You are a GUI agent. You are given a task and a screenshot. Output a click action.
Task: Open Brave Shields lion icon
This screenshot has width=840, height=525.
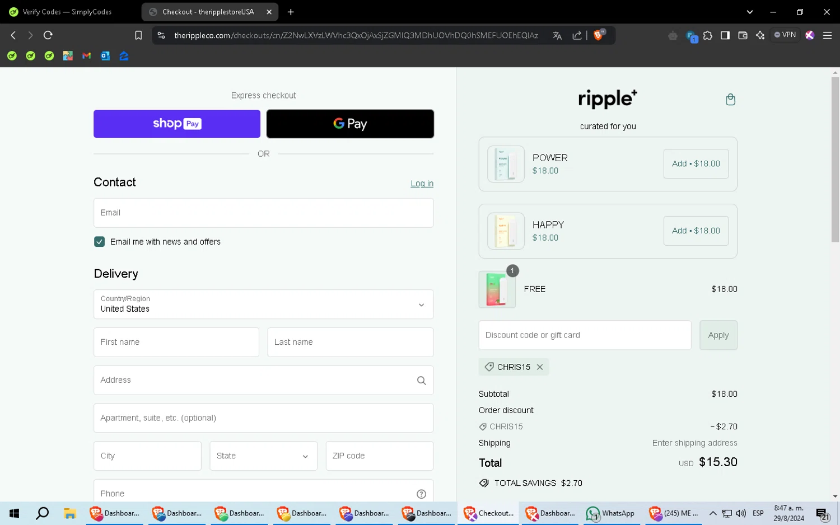(599, 35)
